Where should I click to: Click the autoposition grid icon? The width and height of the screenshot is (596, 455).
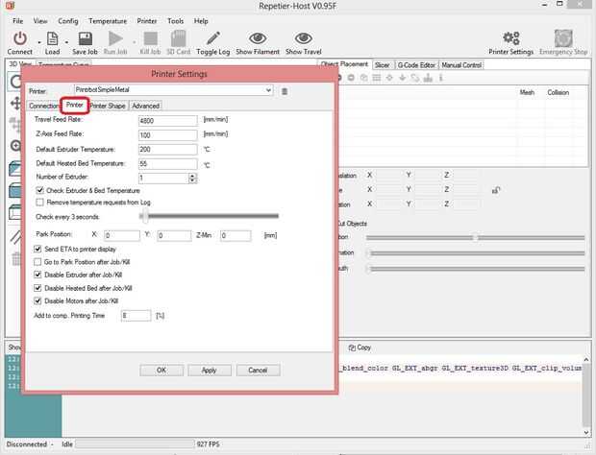click(x=376, y=78)
